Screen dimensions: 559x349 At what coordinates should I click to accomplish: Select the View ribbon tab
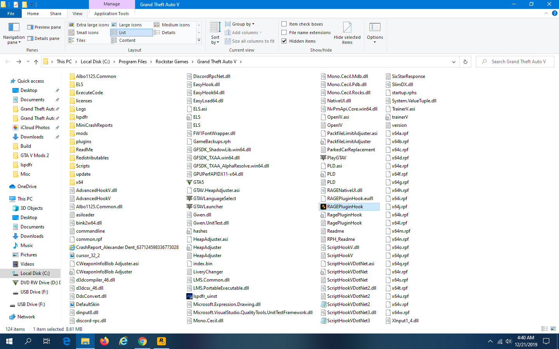(x=78, y=14)
